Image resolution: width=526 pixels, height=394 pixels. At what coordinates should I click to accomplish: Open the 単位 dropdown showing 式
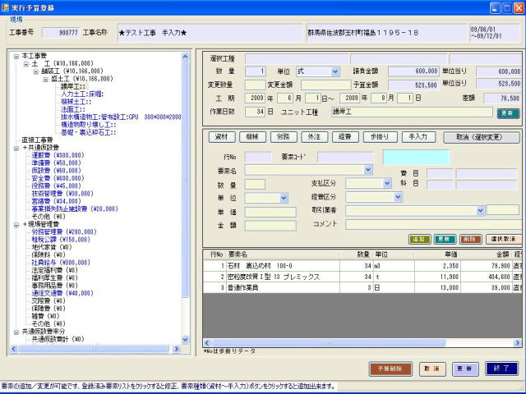pos(335,71)
